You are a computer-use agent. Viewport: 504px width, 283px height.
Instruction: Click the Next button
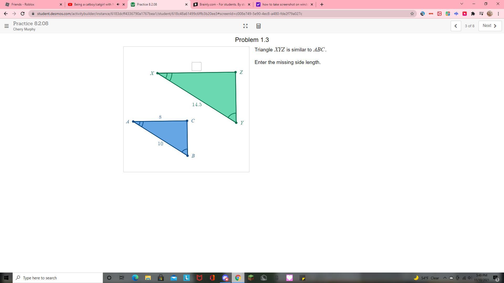click(490, 26)
